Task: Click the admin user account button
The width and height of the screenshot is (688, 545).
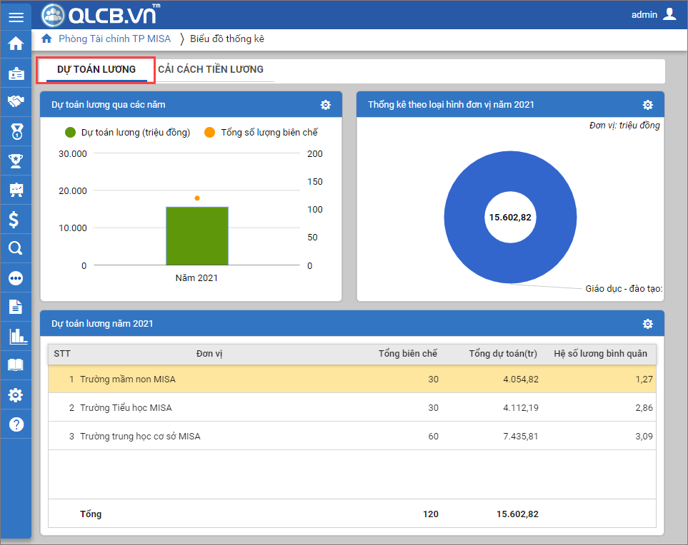Action: [653, 14]
